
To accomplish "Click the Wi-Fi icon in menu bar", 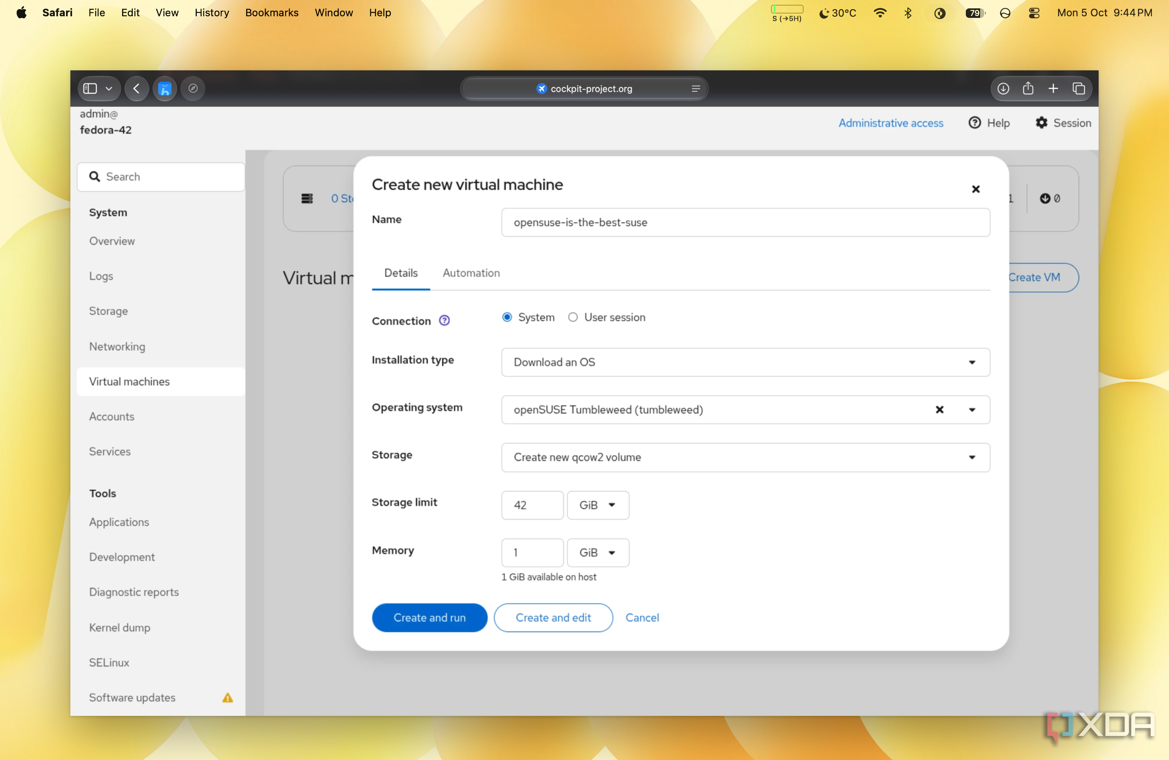I will tap(880, 13).
